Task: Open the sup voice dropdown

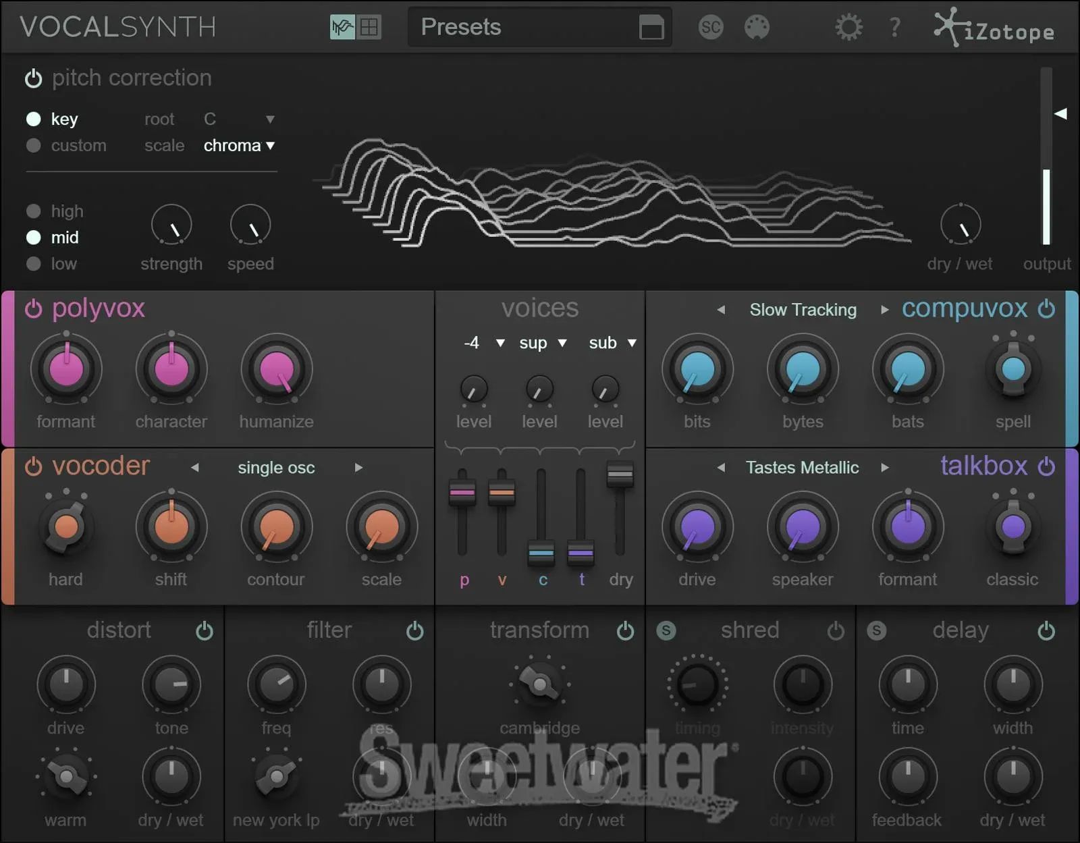Action: [543, 343]
